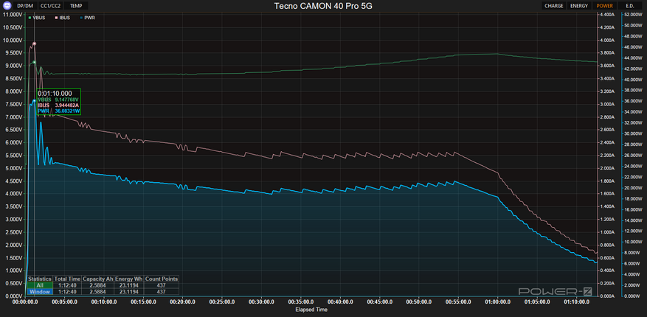The width and height of the screenshot is (647, 317).
Task: Toggle IBUS series in legend
Action: pos(64,18)
